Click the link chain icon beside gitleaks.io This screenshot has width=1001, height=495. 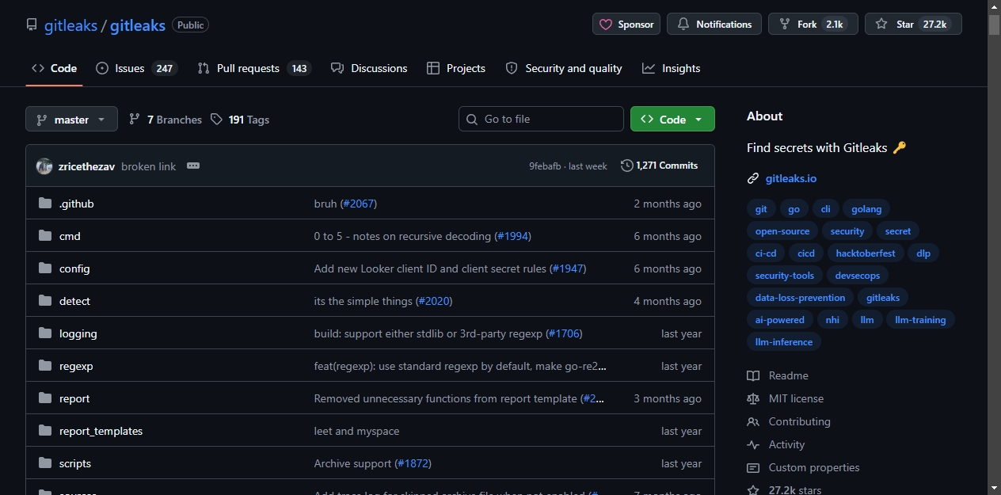click(753, 178)
